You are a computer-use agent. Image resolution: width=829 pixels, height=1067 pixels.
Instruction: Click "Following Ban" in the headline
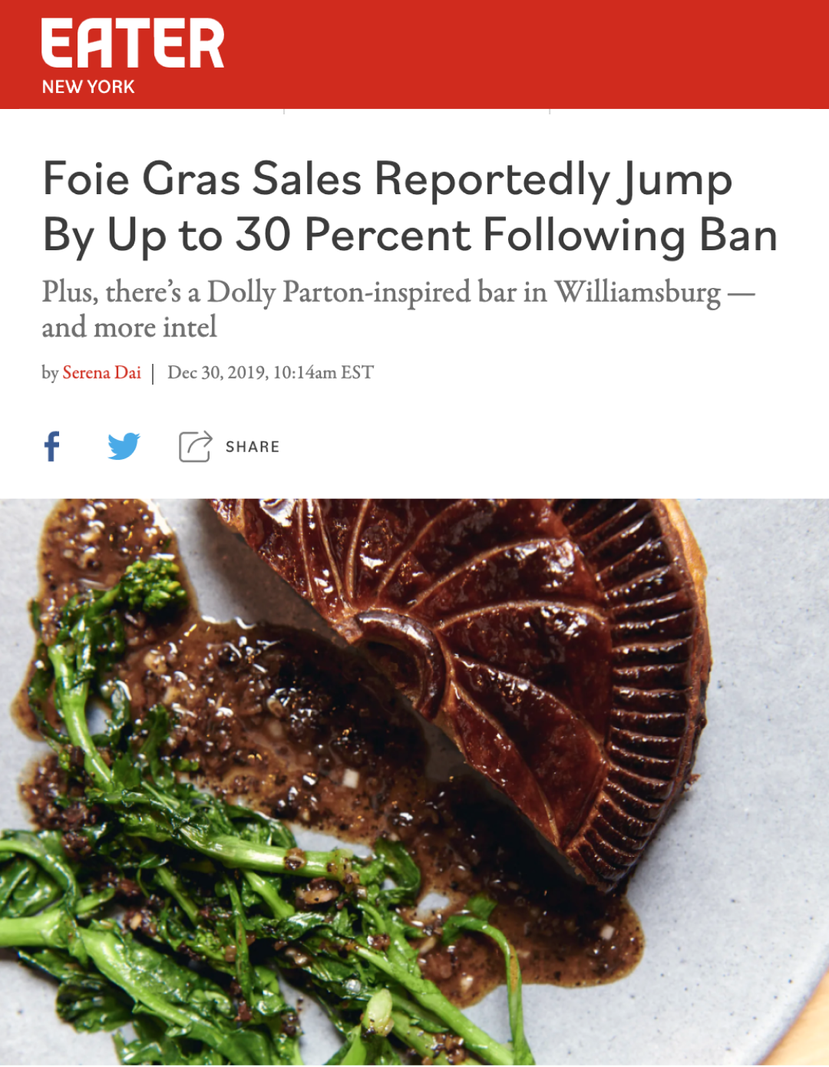click(630, 235)
